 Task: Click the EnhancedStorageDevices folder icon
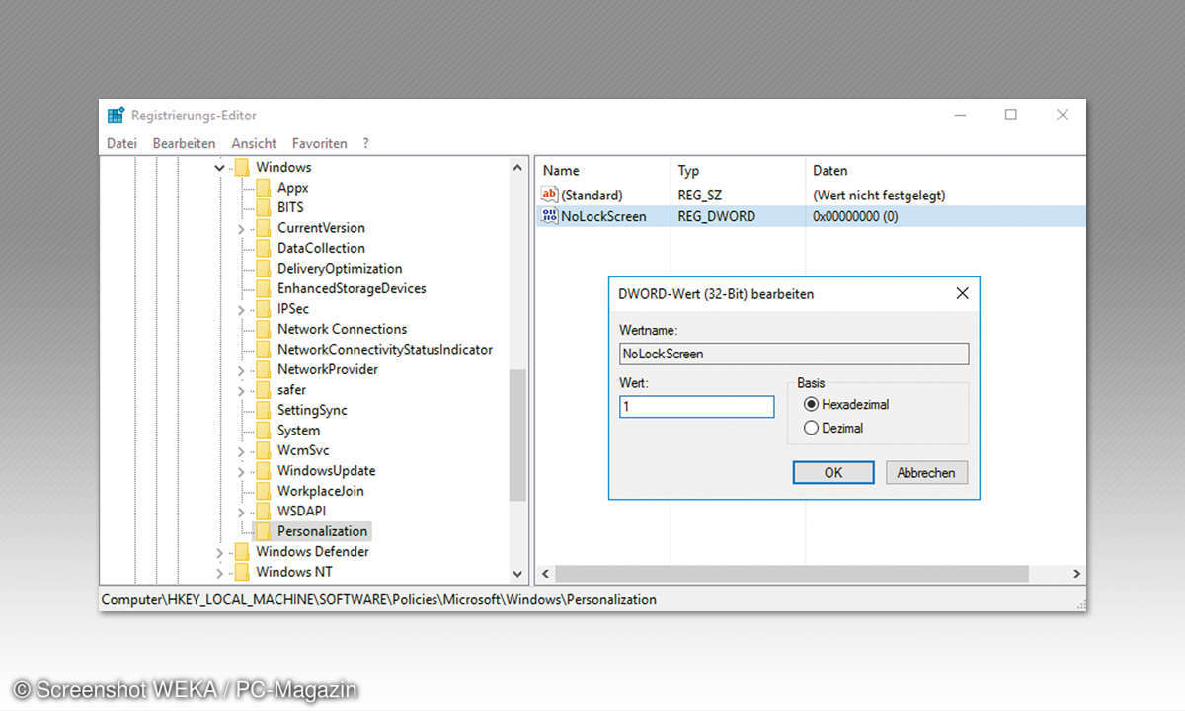point(263,288)
